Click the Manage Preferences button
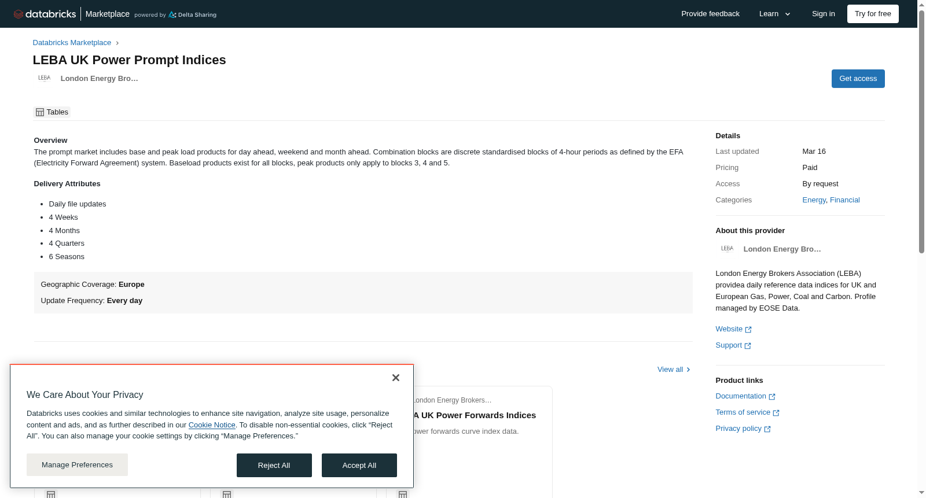This screenshot has width=926, height=498. click(x=77, y=465)
